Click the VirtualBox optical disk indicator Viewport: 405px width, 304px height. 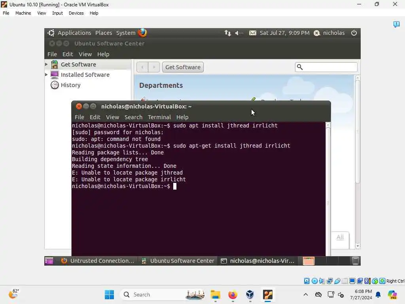[314, 281]
